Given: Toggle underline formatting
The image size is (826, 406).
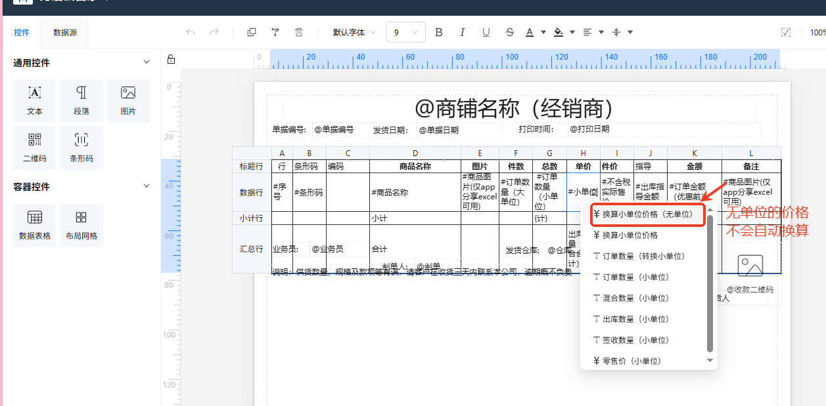Looking at the screenshot, I should [x=486, y=32].
